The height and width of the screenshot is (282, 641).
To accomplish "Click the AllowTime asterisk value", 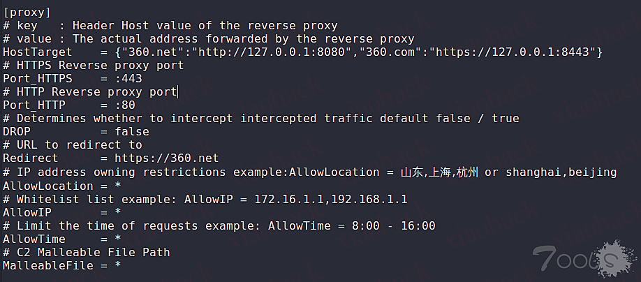I will coord(118,239).
